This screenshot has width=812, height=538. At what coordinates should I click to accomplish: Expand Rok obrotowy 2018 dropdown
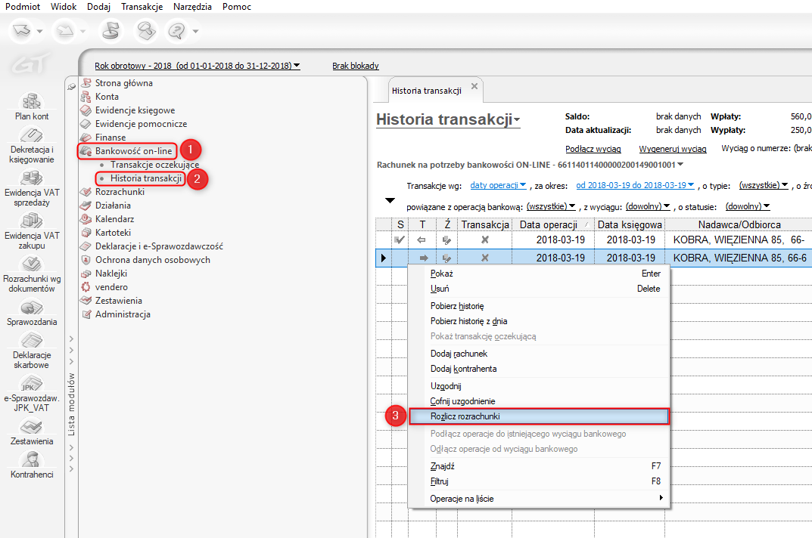pyautogui.click(x=198, y=66)
